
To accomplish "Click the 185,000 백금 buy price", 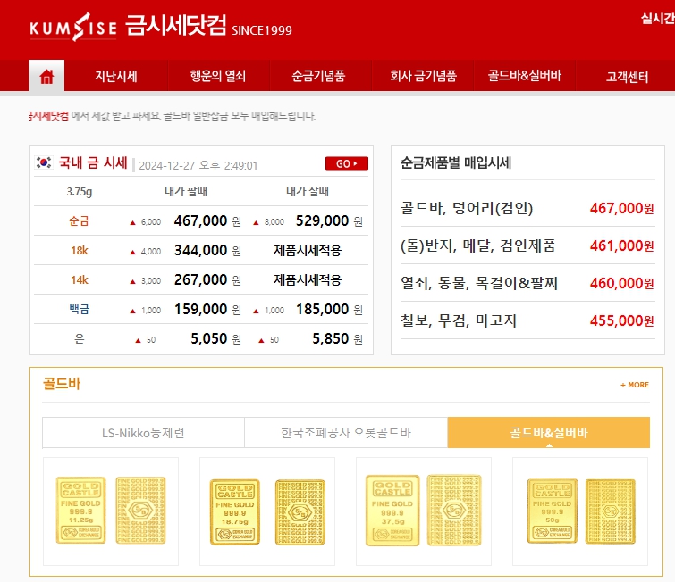I will point(322,309).
